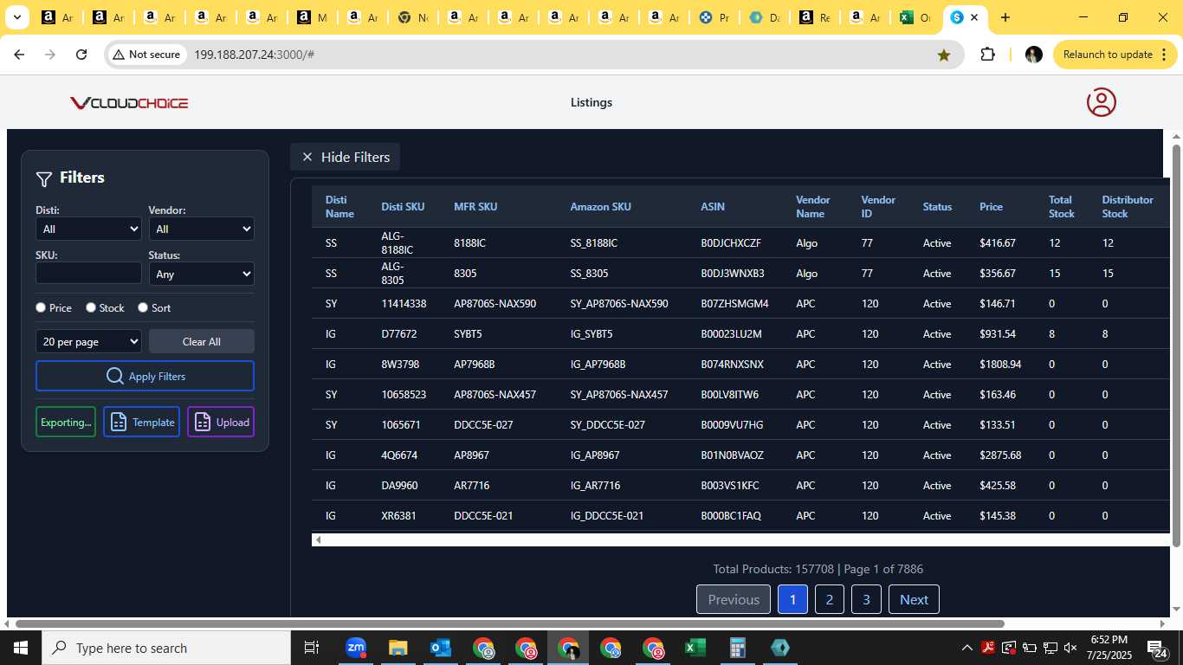Click the Listings header link

click(591, 102)
